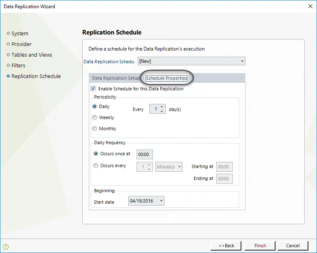This screenshot has height=253, width=317.
Task: Open the Tables and Views step
Action: coord(29,55)
